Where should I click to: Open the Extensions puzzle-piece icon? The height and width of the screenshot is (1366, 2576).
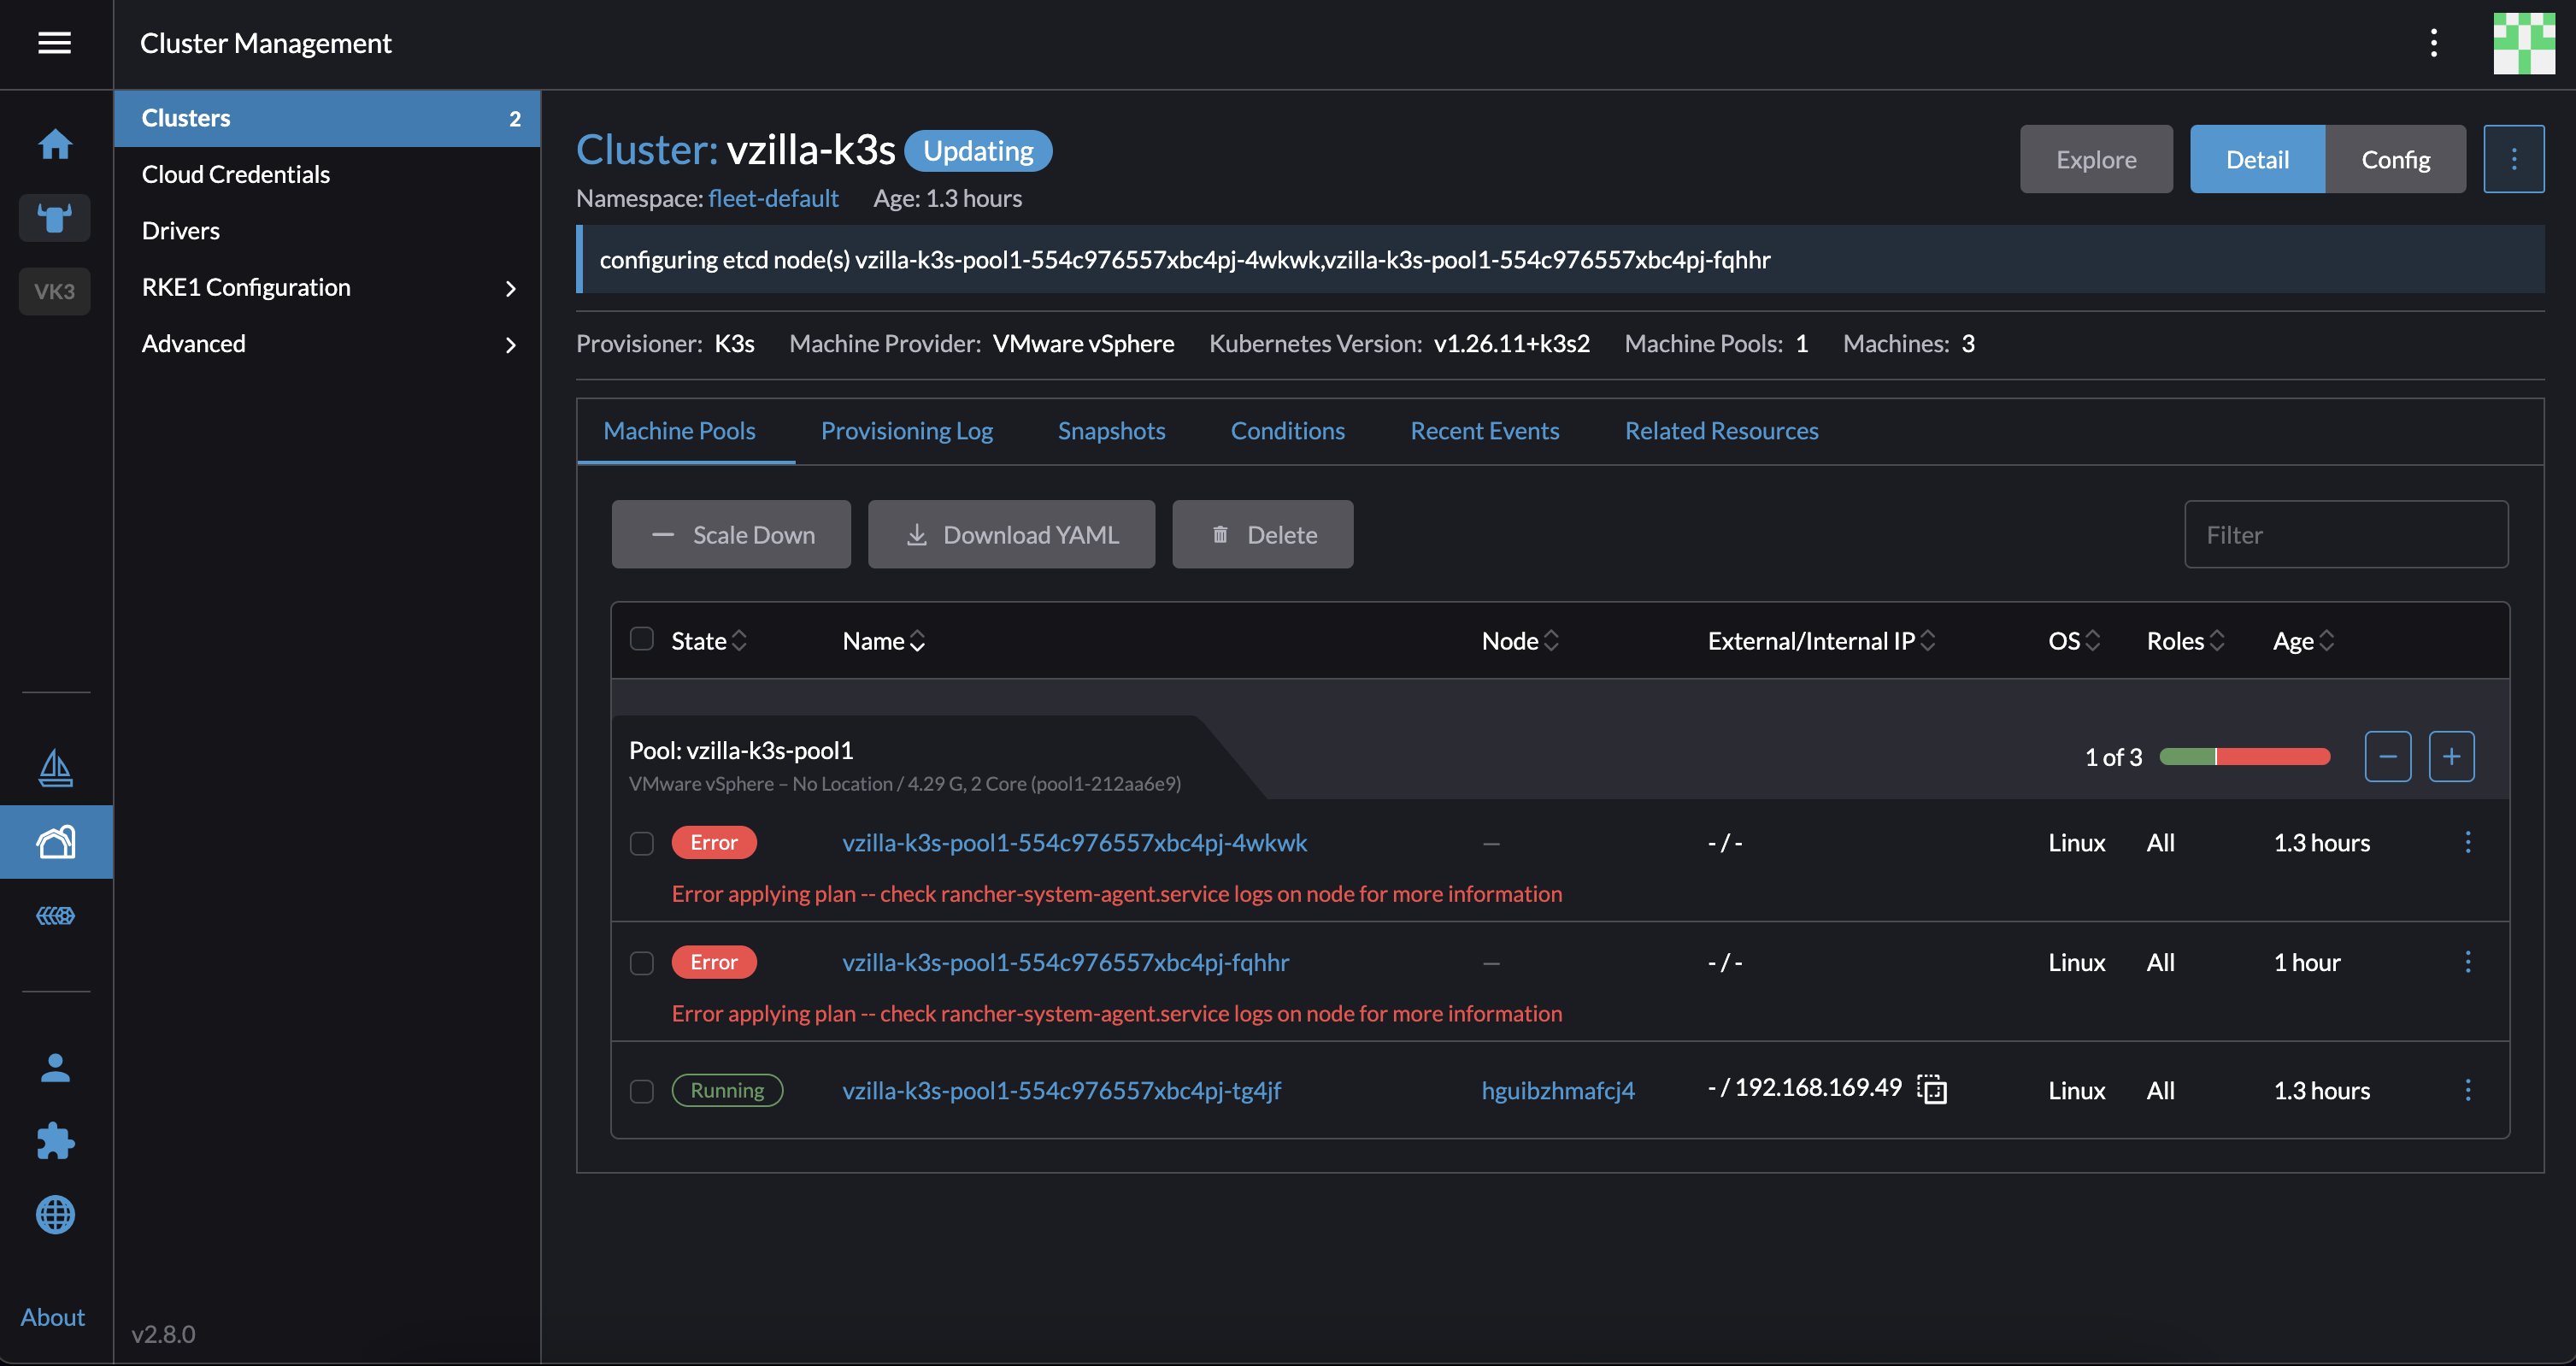click(55, 1141)
